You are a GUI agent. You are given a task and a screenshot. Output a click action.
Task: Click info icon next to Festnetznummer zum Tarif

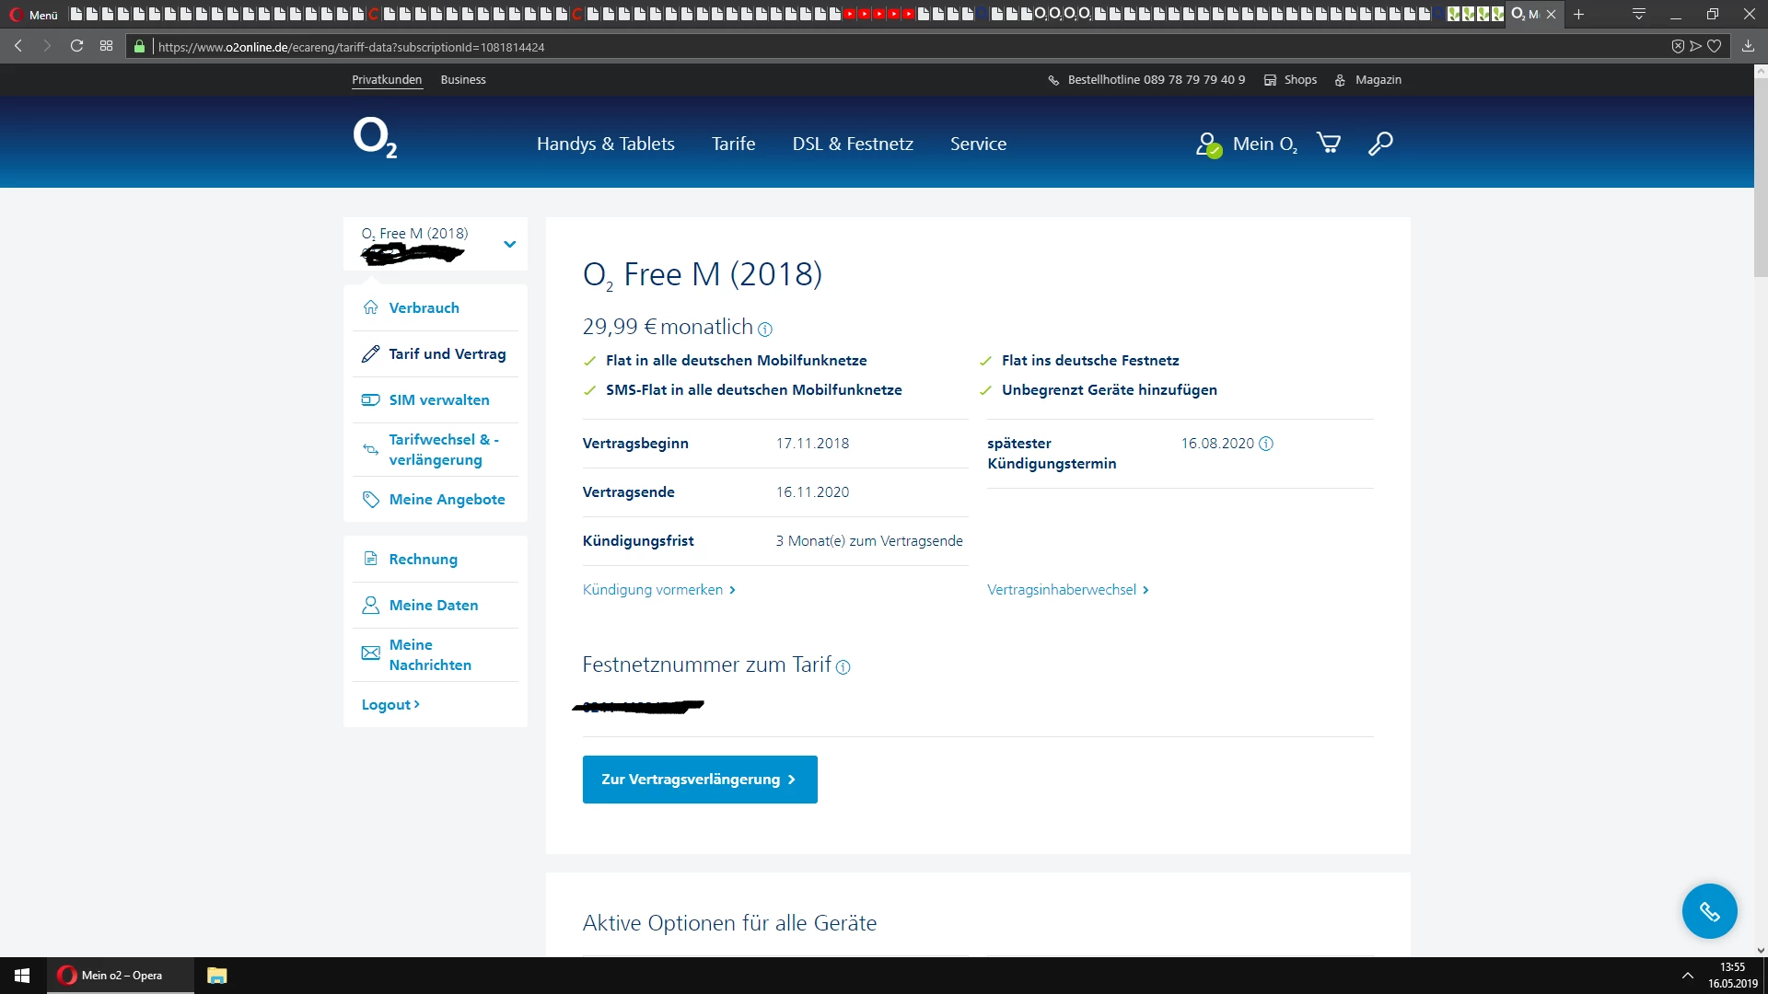click(843, 667)
